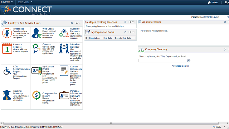
Task: Click the Sign out link
Action: tap(226, 3)
